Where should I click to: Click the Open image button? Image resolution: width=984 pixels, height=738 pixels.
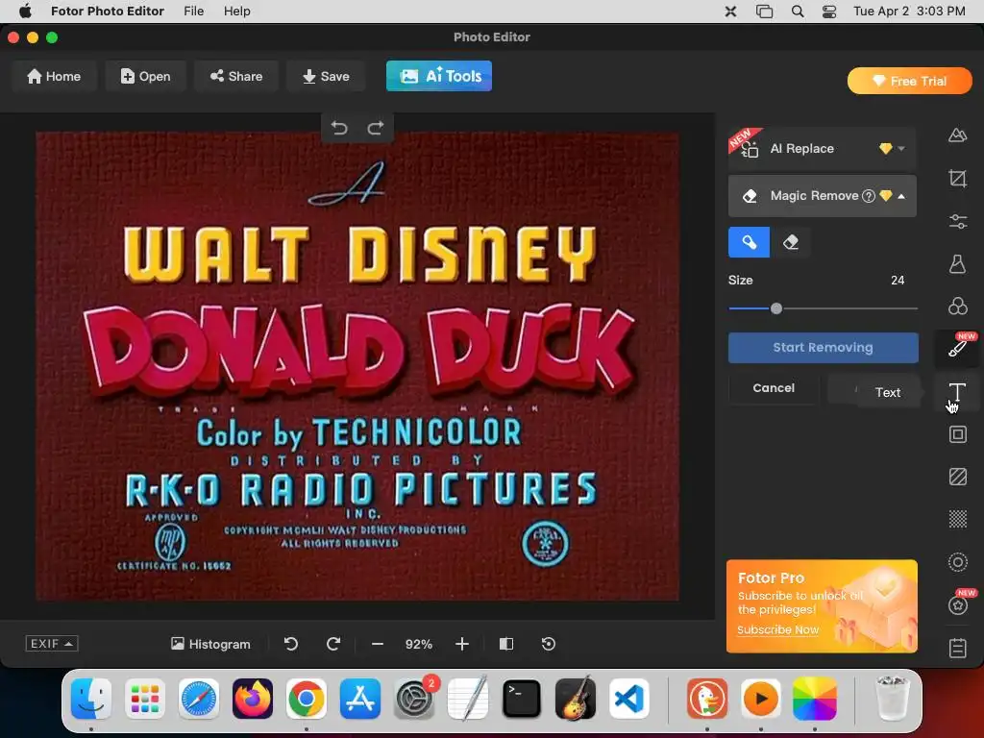click(x=145, y=76)
